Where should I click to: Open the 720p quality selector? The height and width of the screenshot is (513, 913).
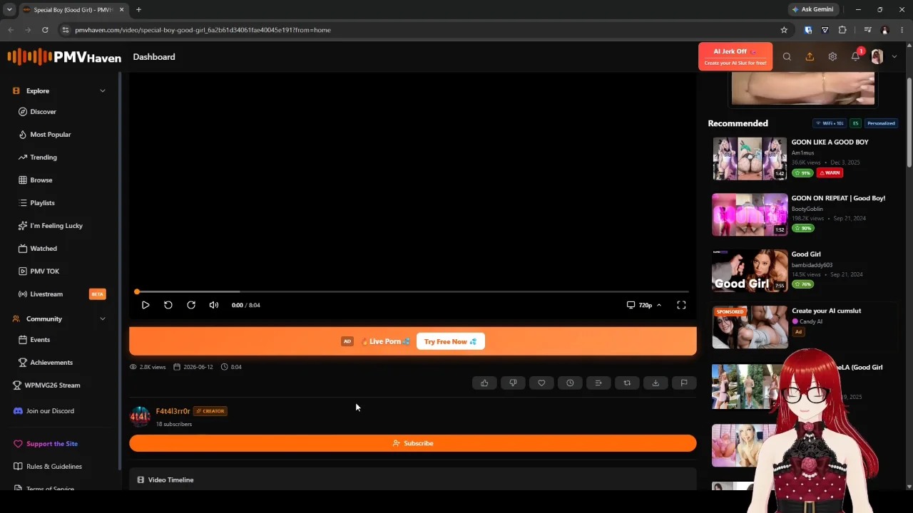[645, 305]
